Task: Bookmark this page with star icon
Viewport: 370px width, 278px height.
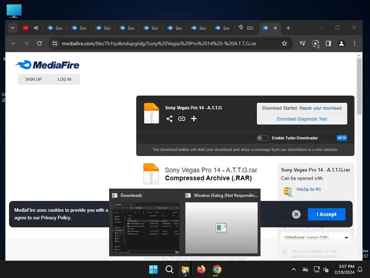Action: point(284,43)
